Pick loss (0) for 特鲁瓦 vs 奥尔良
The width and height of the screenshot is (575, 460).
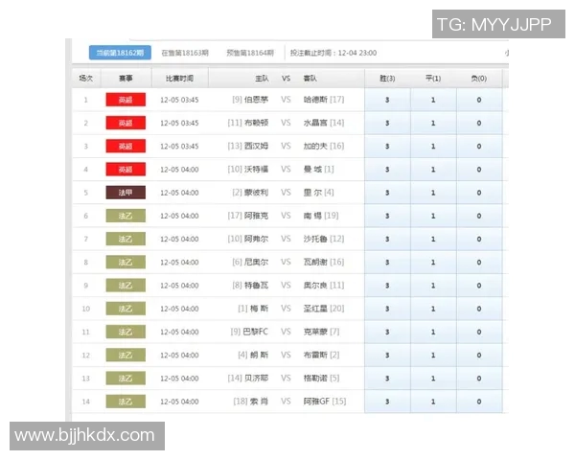(x=479, y=286)
